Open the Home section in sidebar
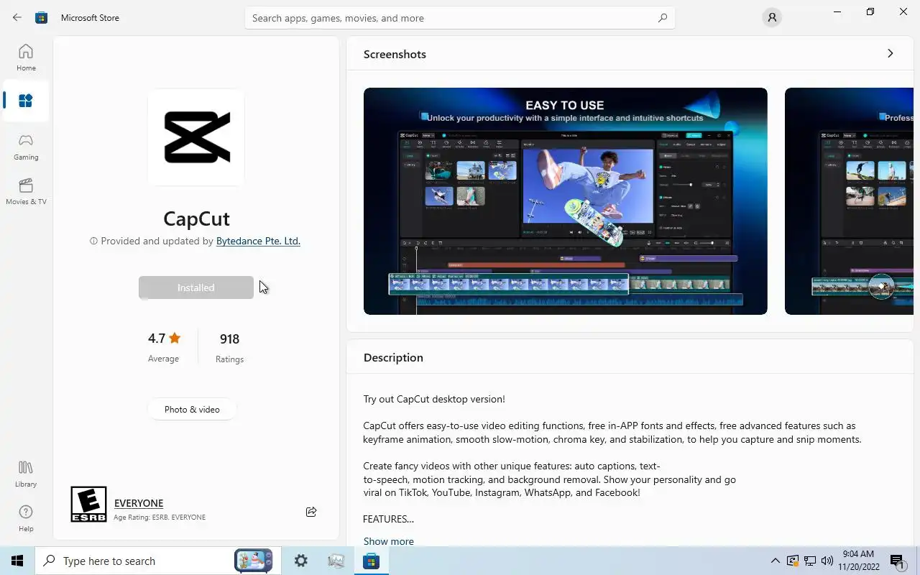 [26, 57]
